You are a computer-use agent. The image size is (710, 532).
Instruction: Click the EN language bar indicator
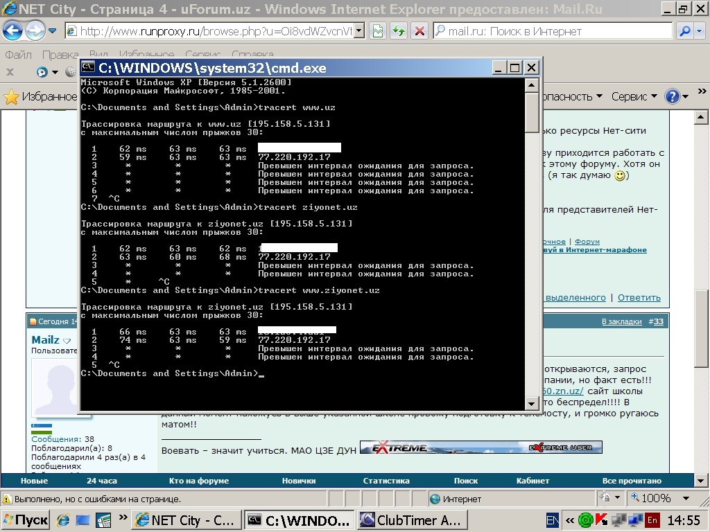(x=552, y=520)
